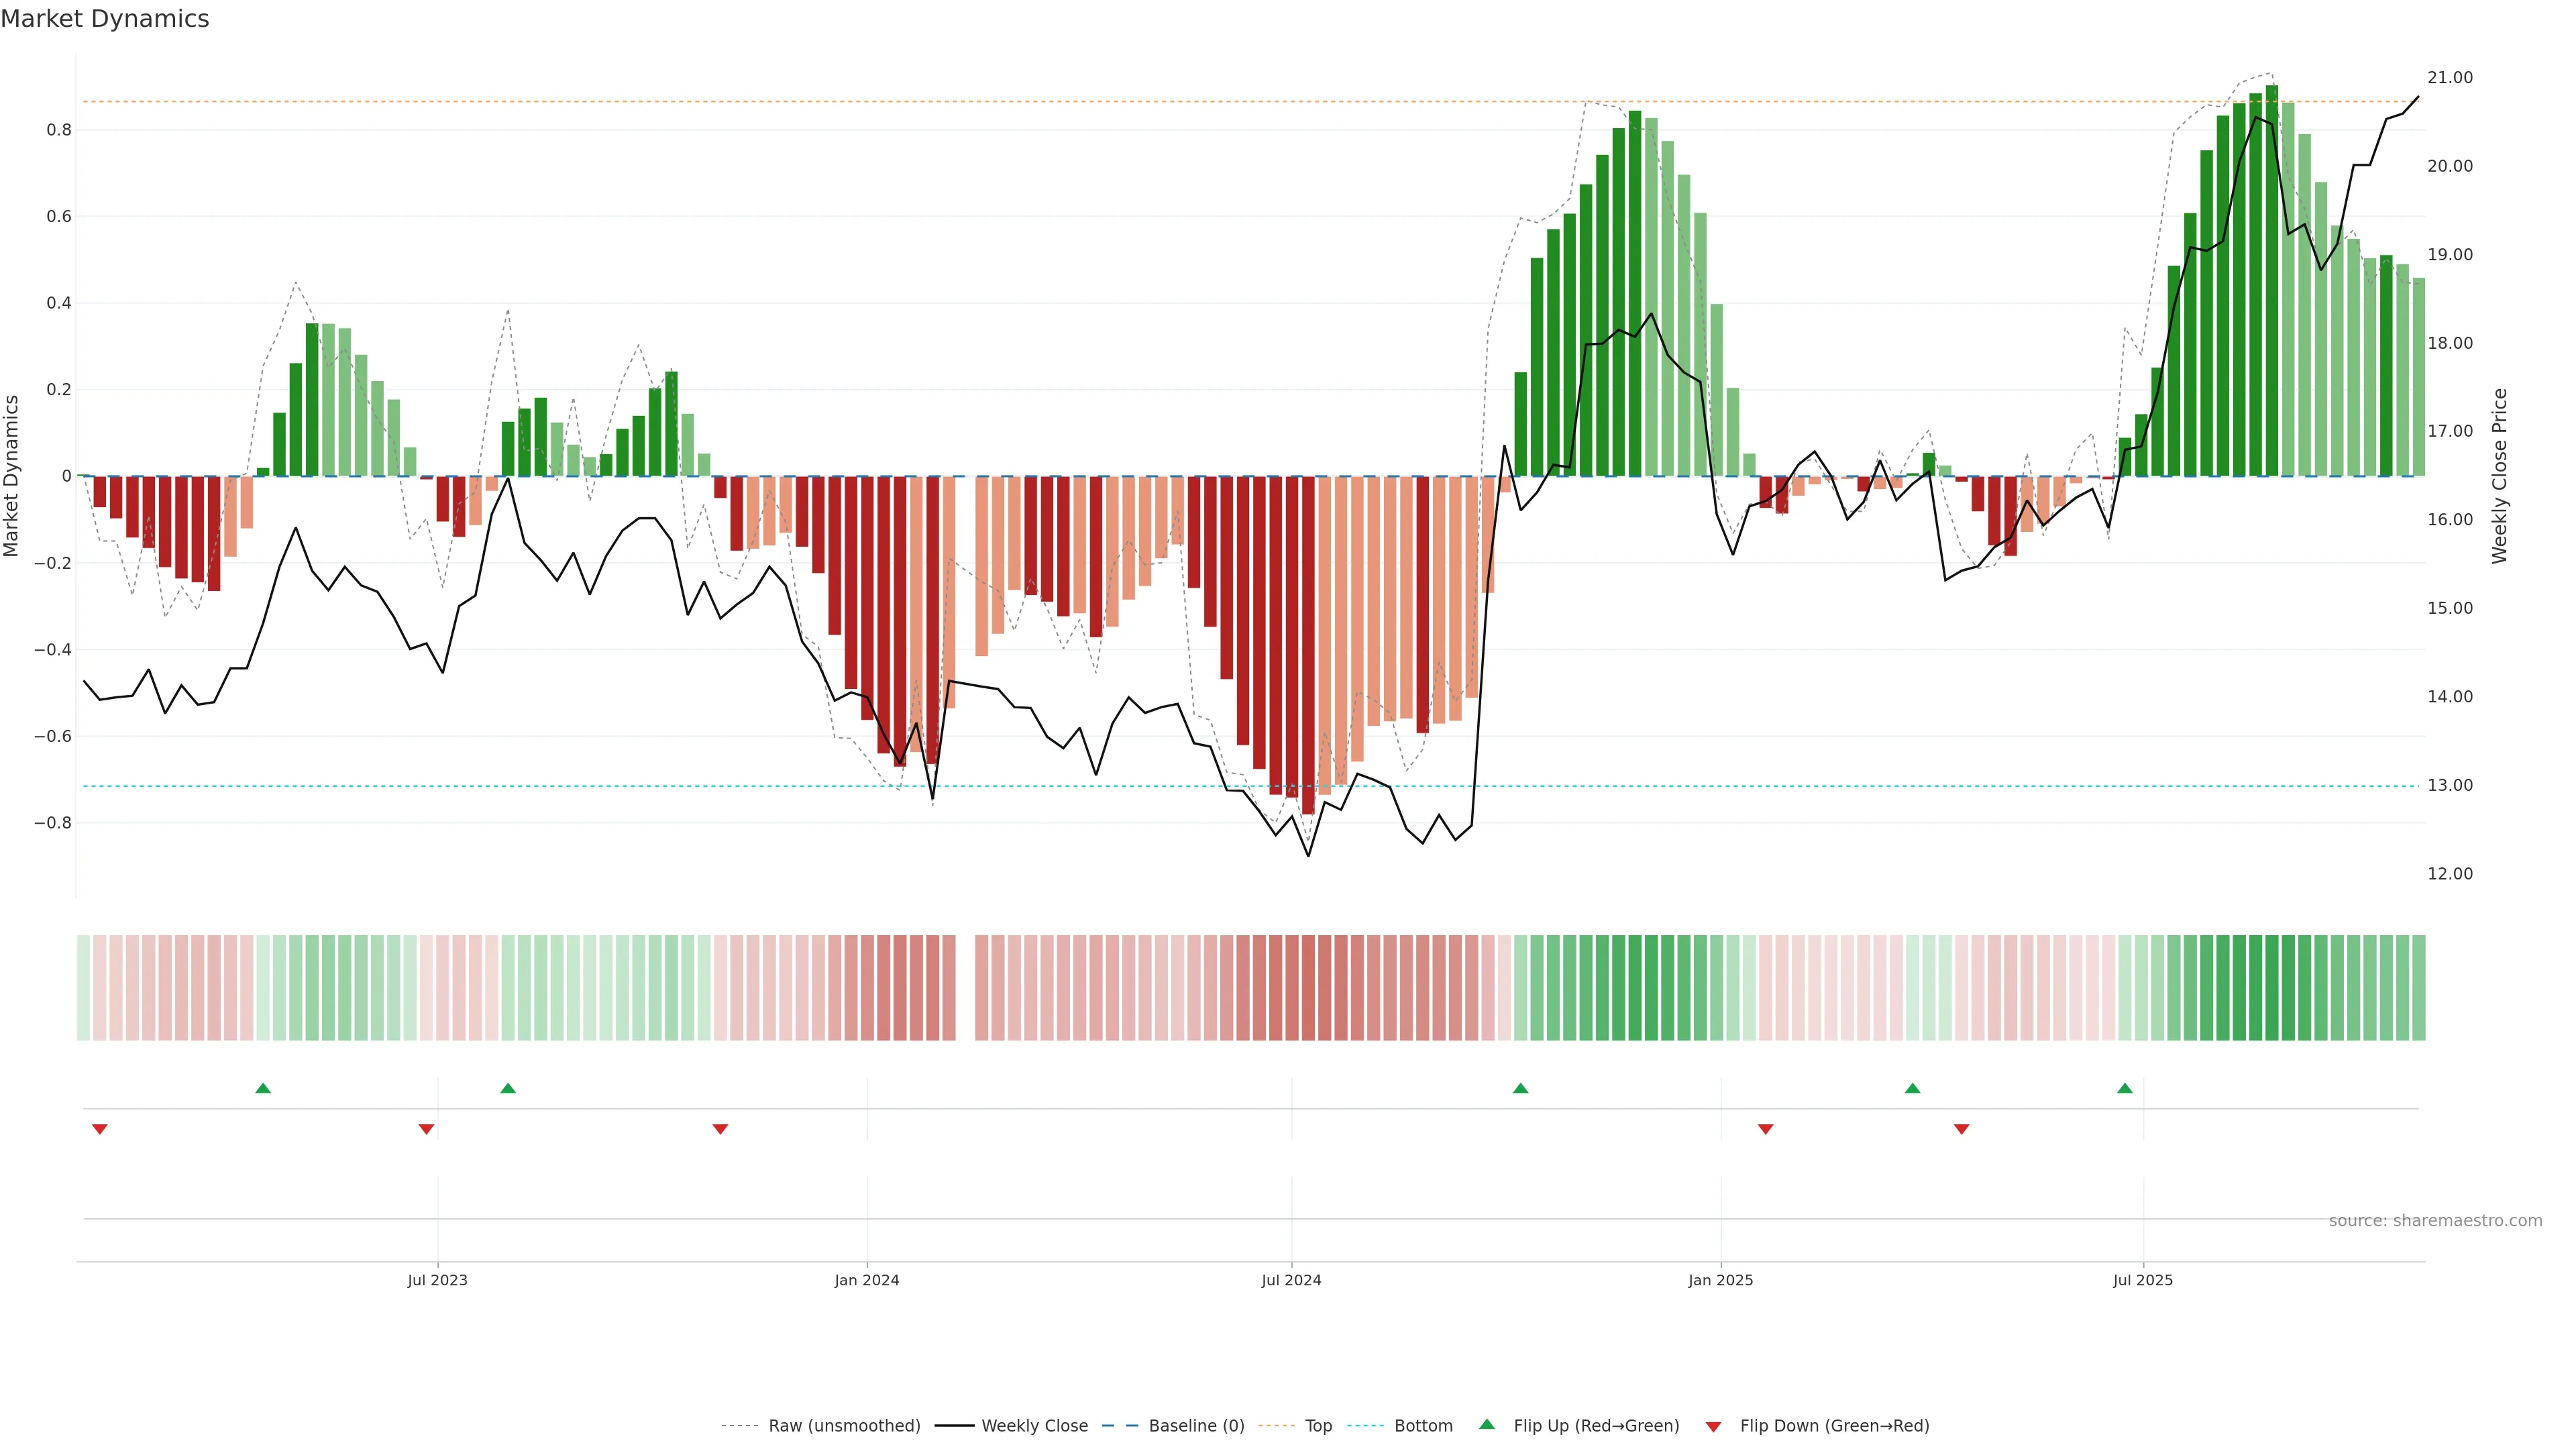Toggle Weekly Close line in legend
Screen dimensions: 2576x1449
coord(1034,1426)
